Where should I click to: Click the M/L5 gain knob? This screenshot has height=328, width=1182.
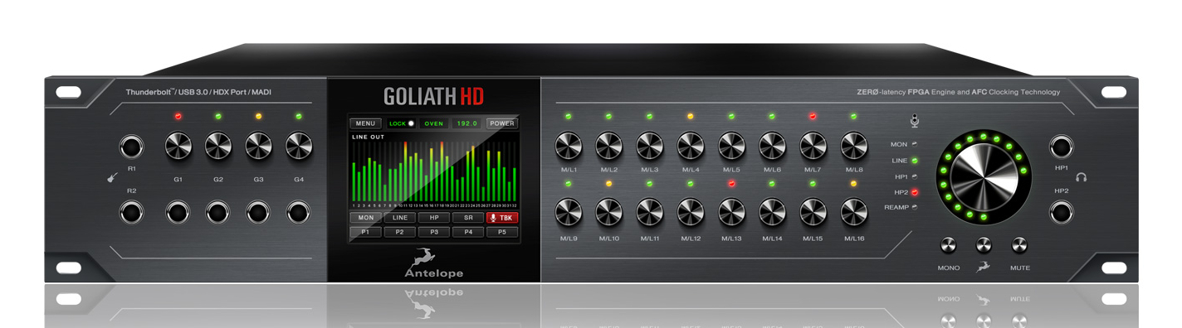click(x=731, y=147)
